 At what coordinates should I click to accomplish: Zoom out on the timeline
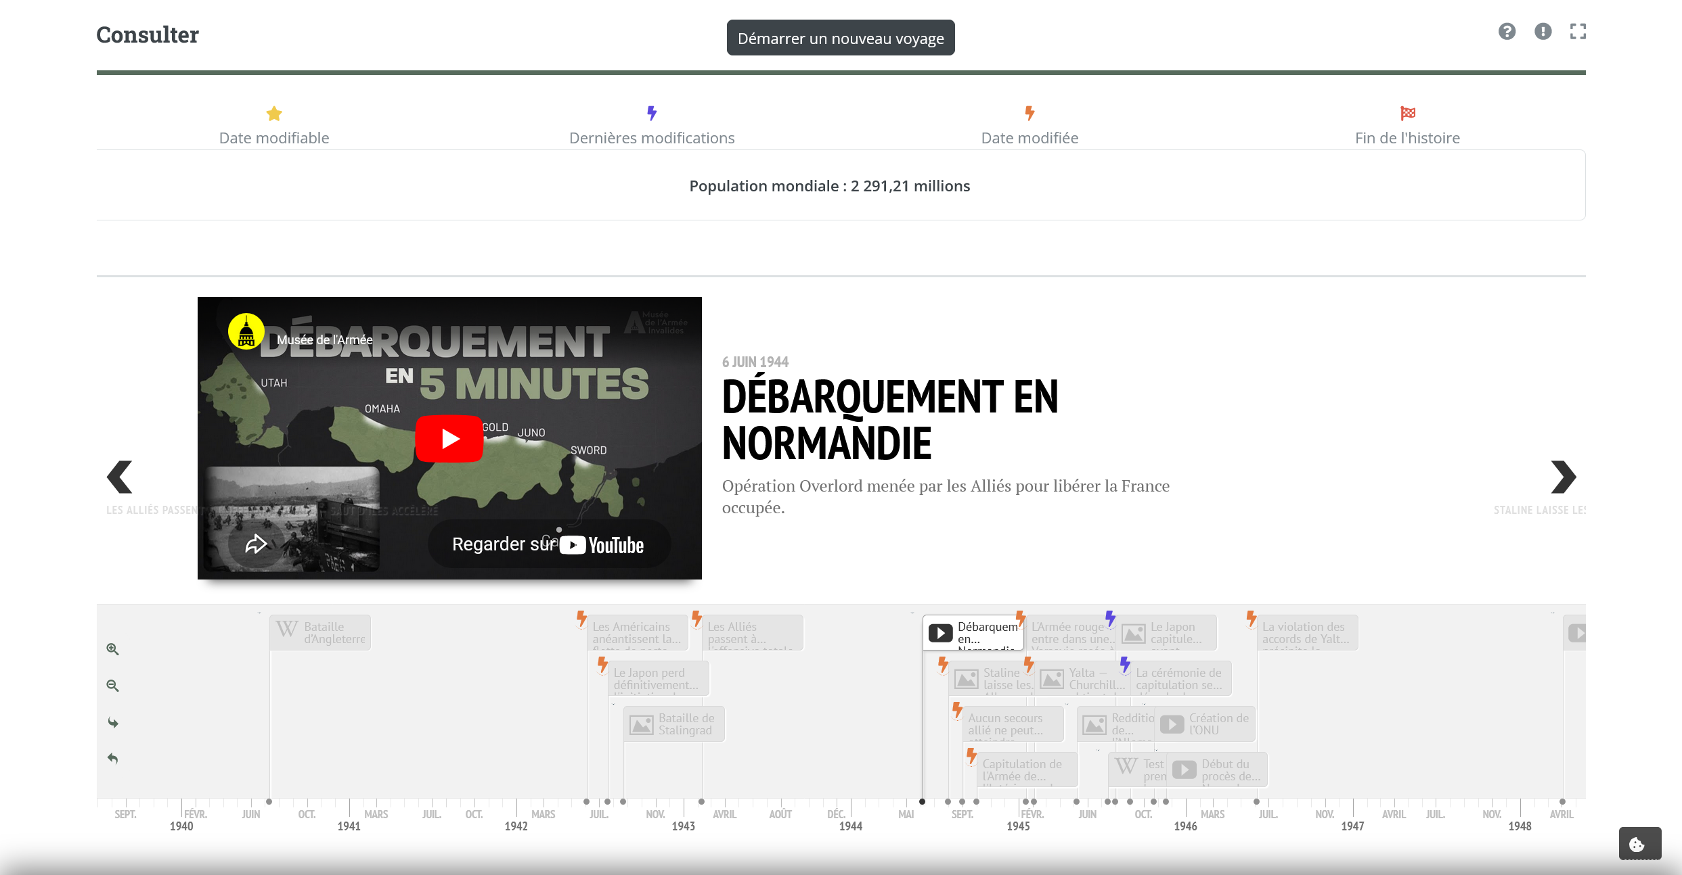pos(113,686)
